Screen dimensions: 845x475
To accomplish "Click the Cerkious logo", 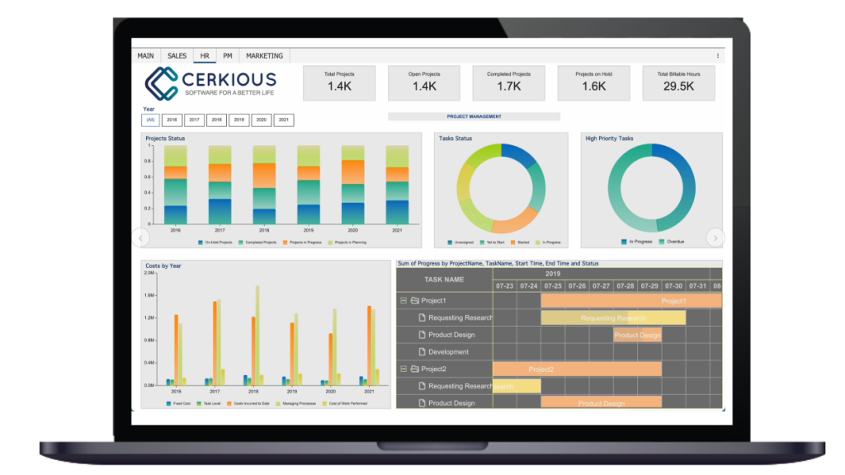I will click(210, 83).
